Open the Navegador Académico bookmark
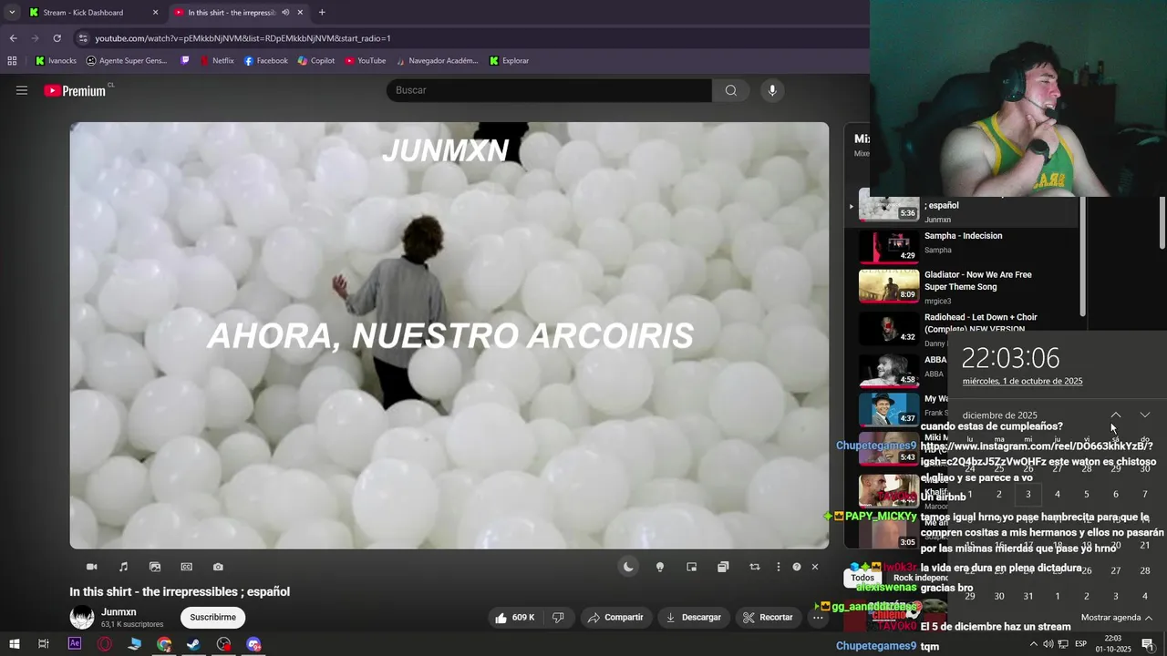Image resolution: width=1167 pixels, height=656 pixels. click(437, 61)
